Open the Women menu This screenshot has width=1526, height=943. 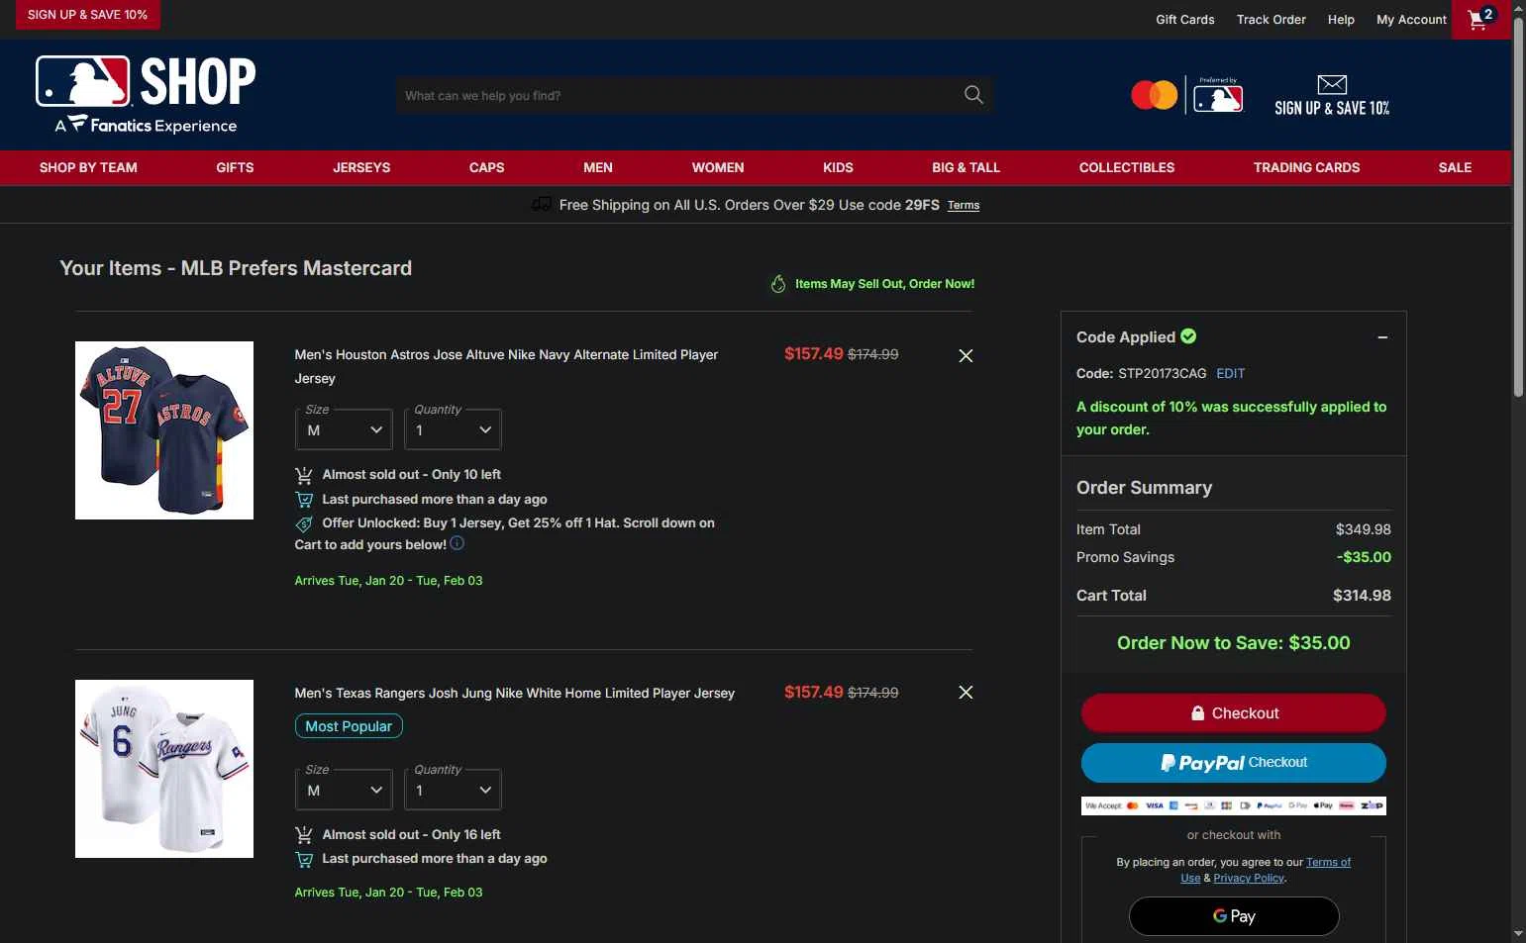[x=718, y=167]
